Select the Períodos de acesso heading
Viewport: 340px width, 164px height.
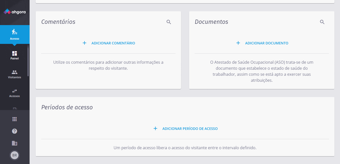coord(67,107)
